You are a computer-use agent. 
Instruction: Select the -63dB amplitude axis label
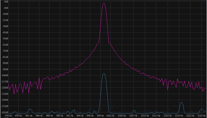5,45
